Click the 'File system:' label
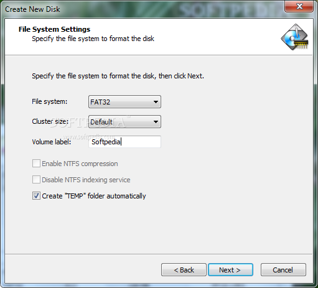Image resolution: width=318 pixels, height=288 pixels. [50, 101]
